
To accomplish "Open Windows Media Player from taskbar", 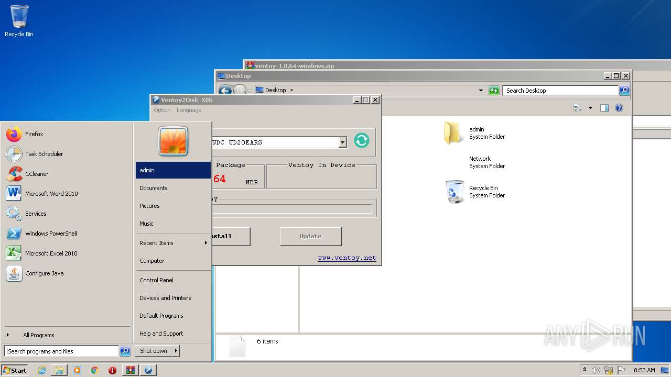I will tap(77, 370).
